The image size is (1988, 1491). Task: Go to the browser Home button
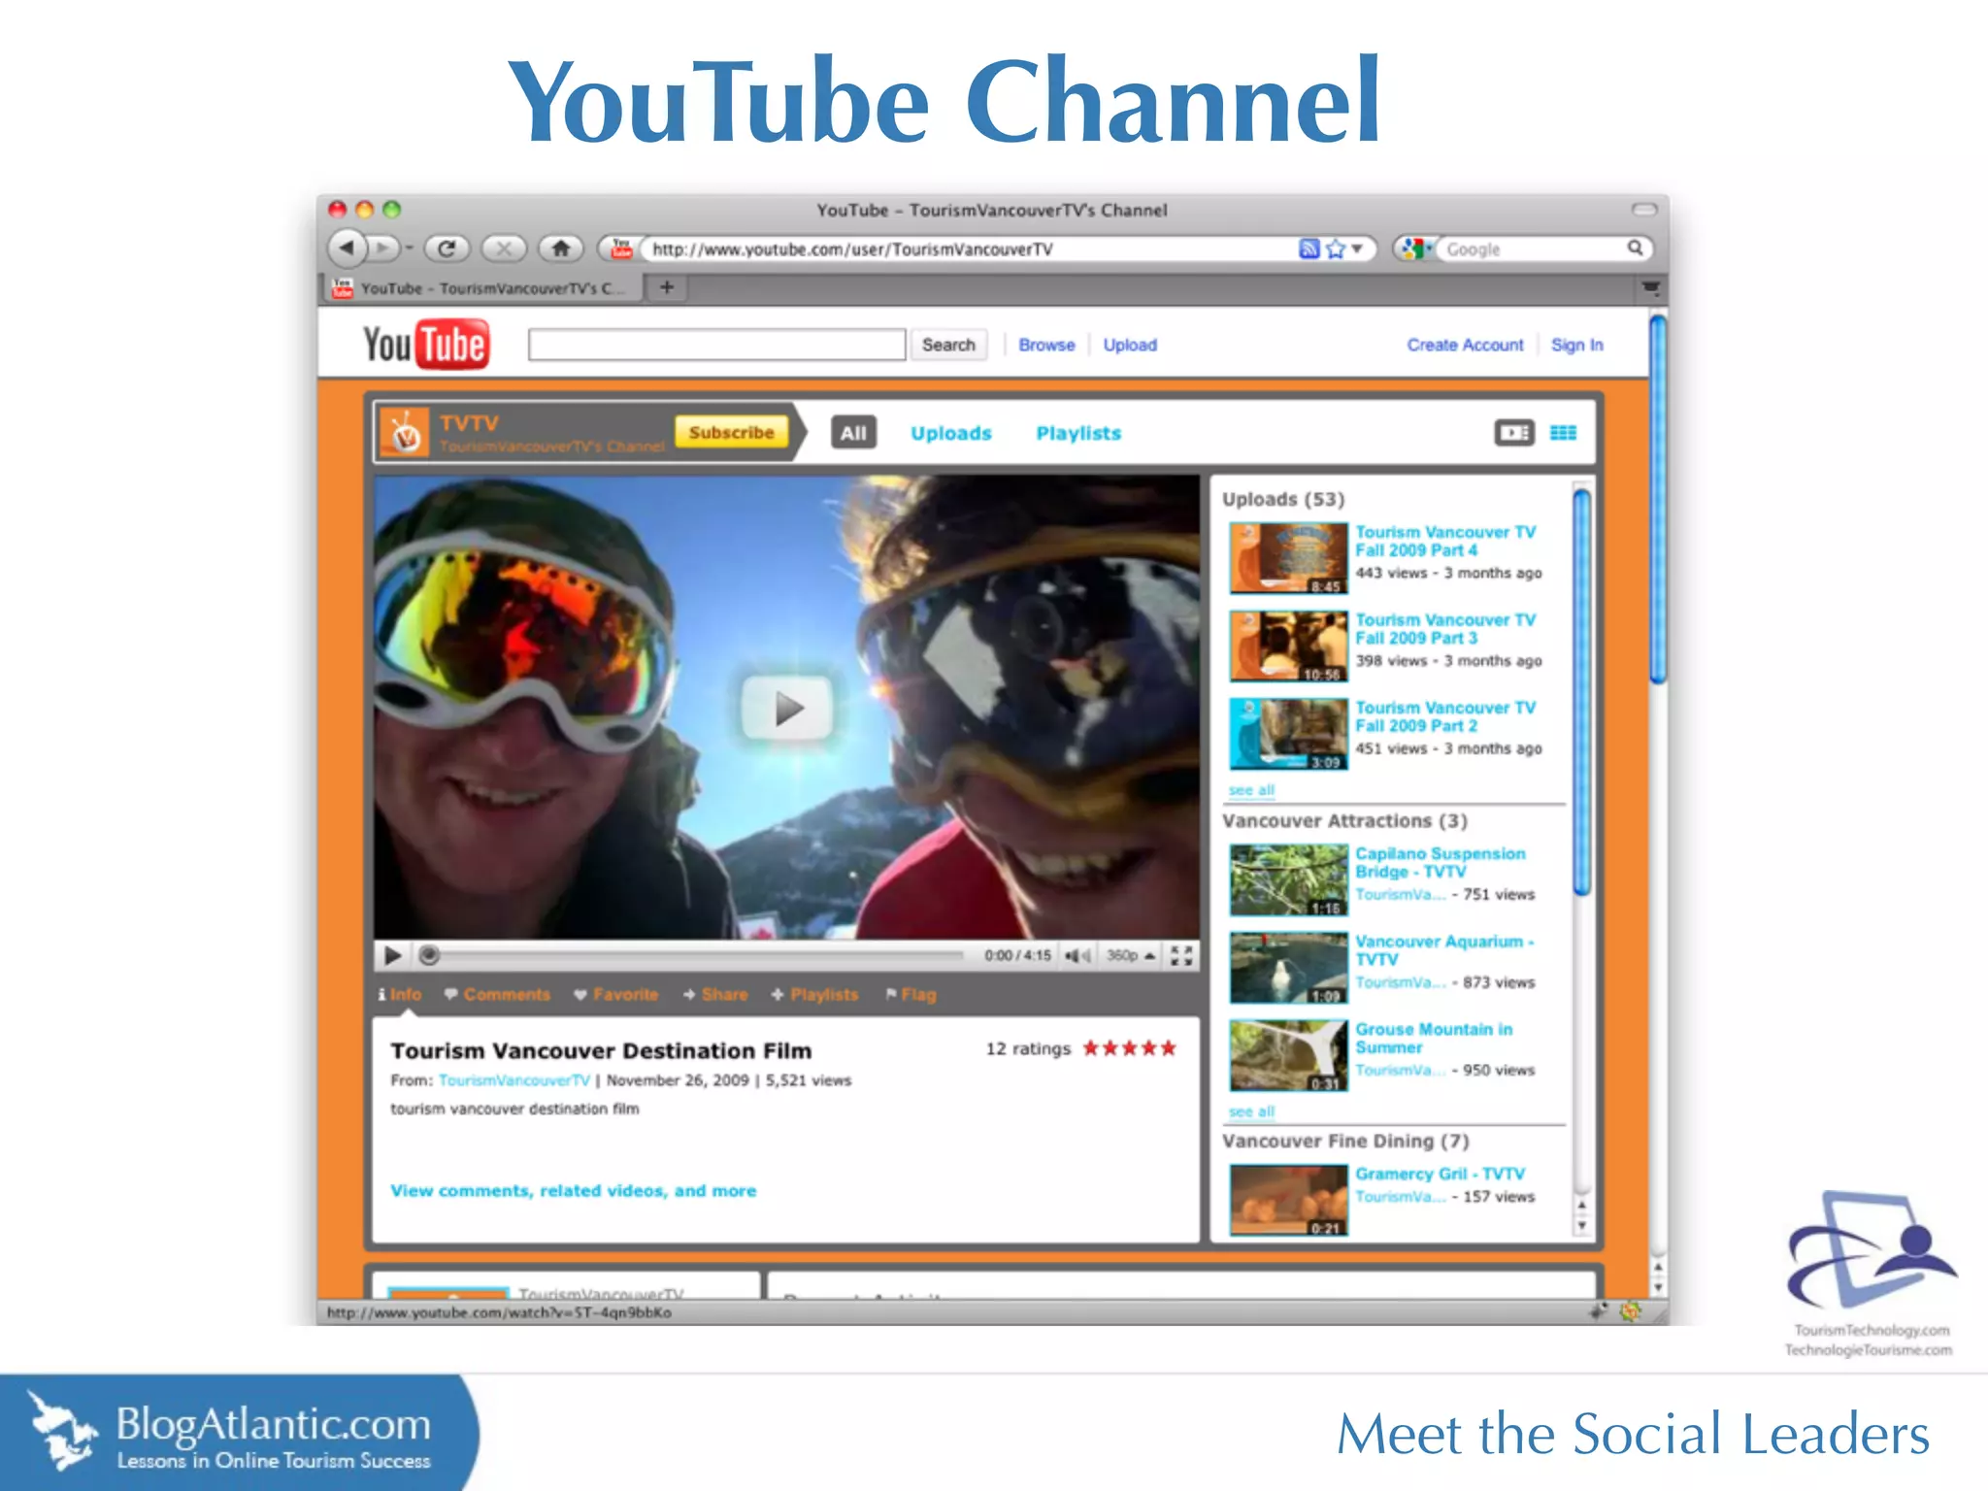click(x=561, y=248)
